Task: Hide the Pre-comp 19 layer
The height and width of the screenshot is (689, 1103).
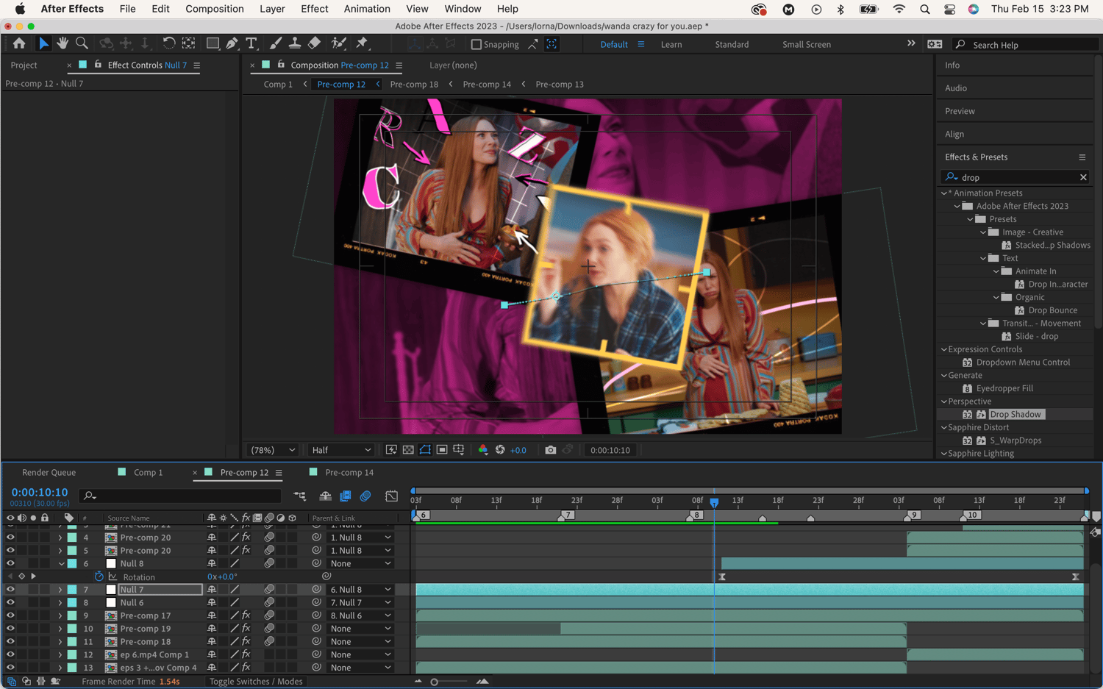Action: 10,629
